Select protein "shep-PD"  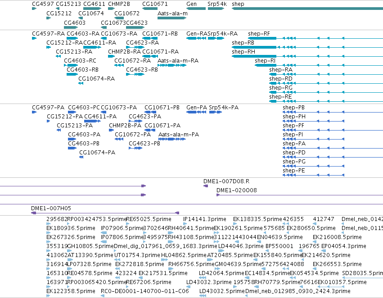coord(294,153)
